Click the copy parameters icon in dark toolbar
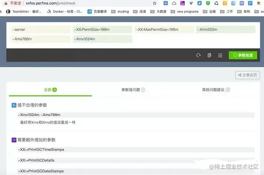Viewport: 264px width, 175px height. [x=209, y=55]
